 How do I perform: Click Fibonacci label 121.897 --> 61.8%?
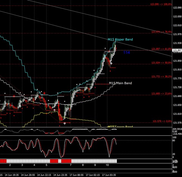[x=162, y=49]
